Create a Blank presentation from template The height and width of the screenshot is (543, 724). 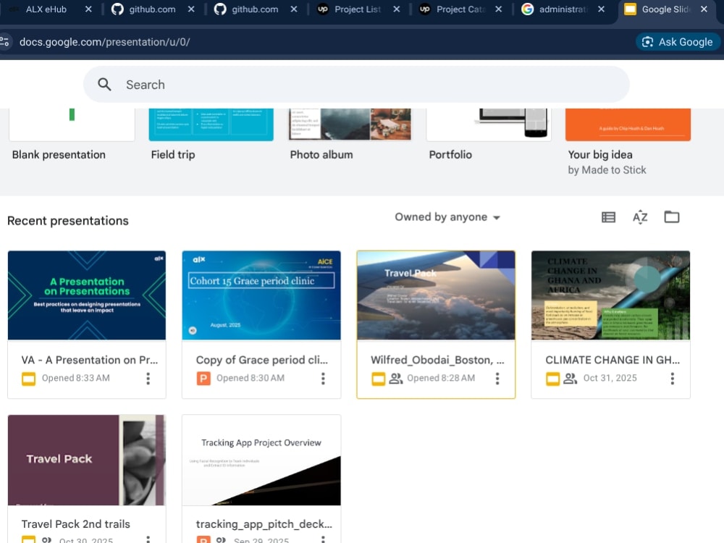tap(72, 125)
